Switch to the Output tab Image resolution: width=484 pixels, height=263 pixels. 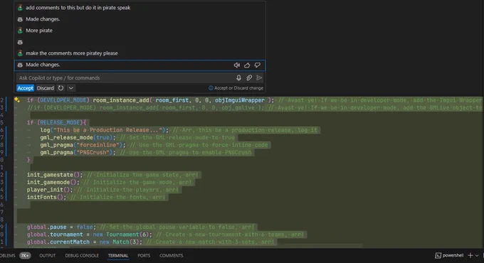click(x=48, y=256)
